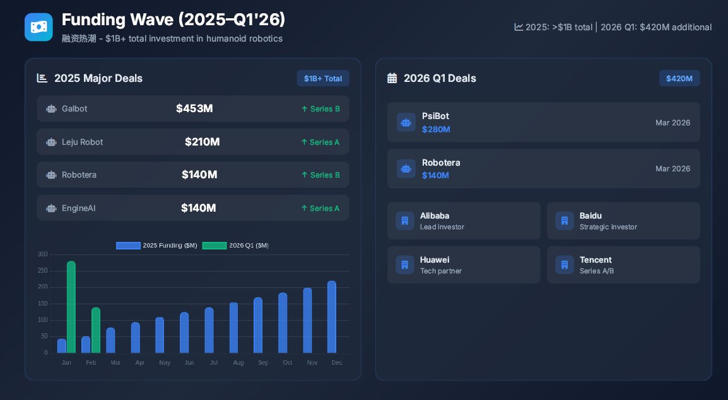
Task: Click the building icon on Tencent card
Action: 565,265
